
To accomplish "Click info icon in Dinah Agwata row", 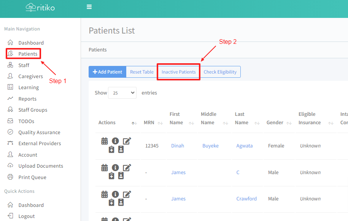I will point(115,141).
